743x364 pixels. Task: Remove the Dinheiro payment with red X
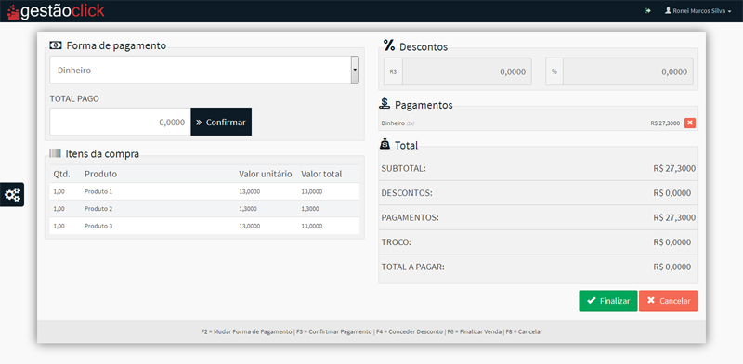690,123
